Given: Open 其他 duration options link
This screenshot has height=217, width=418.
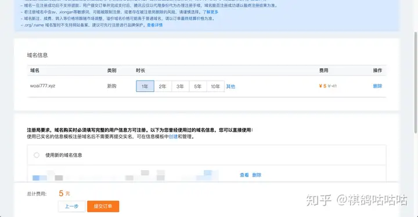Looking at the screenshot, I should click(230, 87).
